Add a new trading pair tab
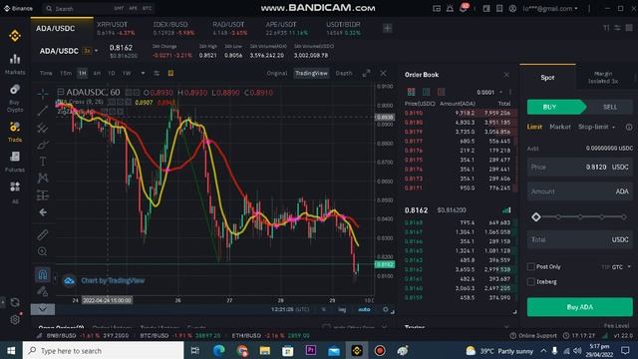The height and width of the screenshot is (359, 638). [x=388, y=28]
